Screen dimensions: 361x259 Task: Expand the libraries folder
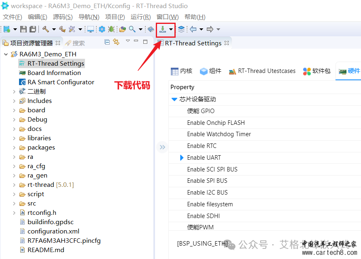point(14,138)
